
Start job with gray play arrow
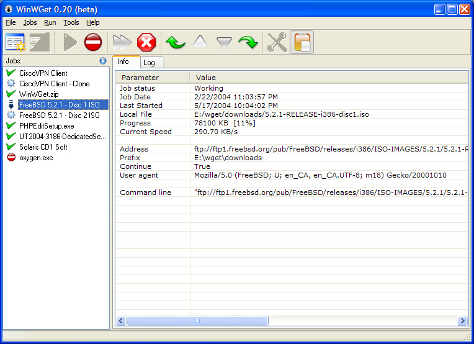pos(70,42)
